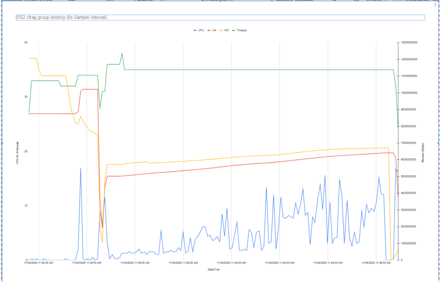Click the right axis value 3000000000
The image size is (440, 282).
pos(409,210)
